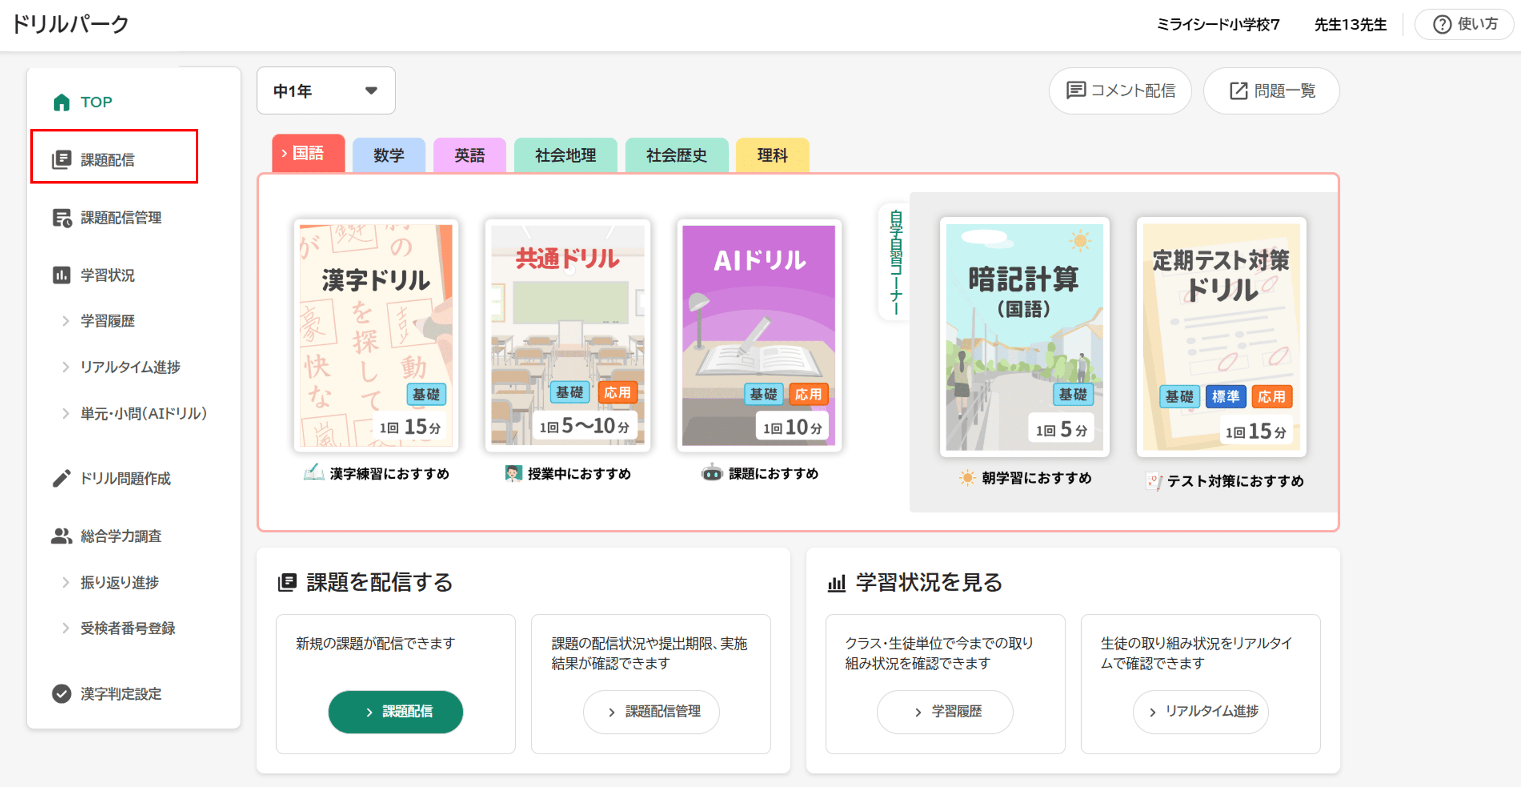Click the TOP home icon
Screen dimensions: 1521x787
pyautogui.click(x=62, y=102)
